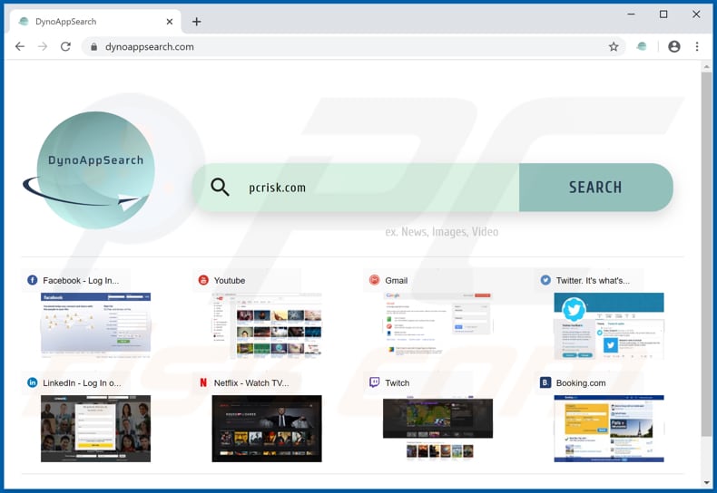Open the Facebook - Log In link
Image resolution: width=717 pixels, height=493 pixels.
81,281
